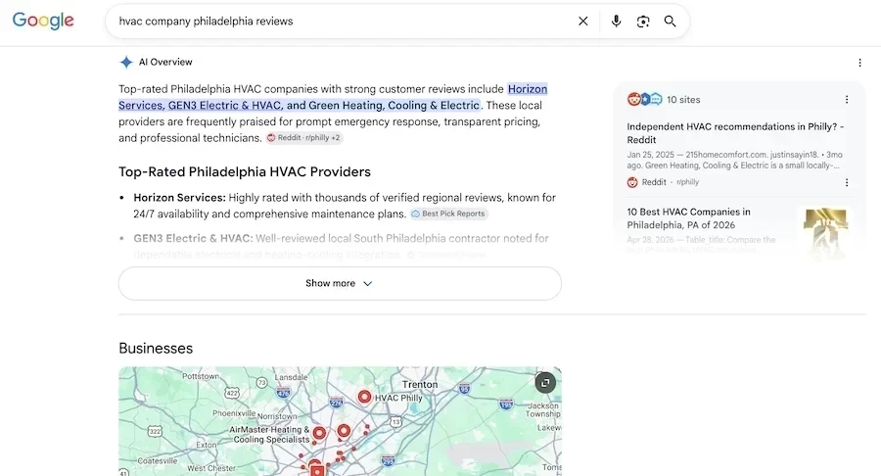881x476 pixels.
Task: Click the Trenton label on the map
Action: (420, 384)
